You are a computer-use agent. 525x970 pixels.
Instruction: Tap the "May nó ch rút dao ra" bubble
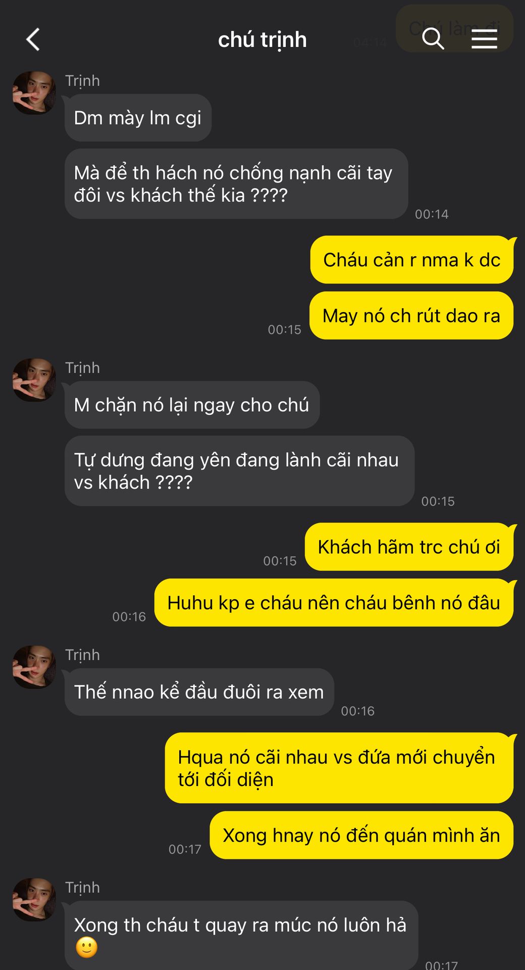pos(411,315)
